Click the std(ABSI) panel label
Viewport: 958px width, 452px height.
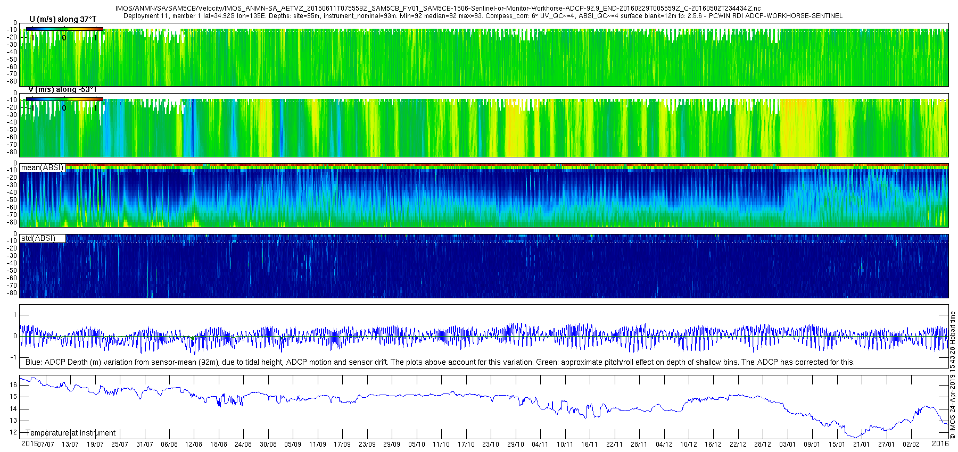pos(38,238)
